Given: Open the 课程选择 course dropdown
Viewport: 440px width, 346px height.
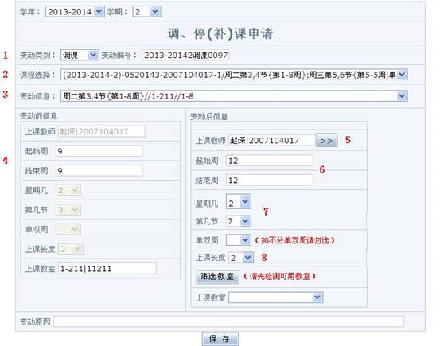Looking at the screenshot, I should [234, 75].
